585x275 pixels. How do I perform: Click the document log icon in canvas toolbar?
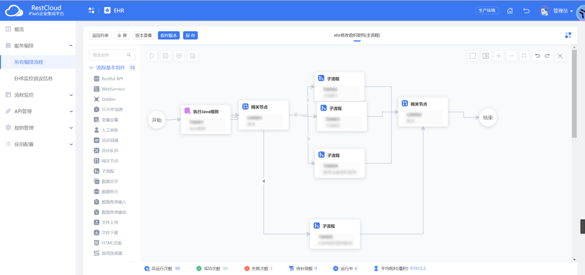point(192,56)
